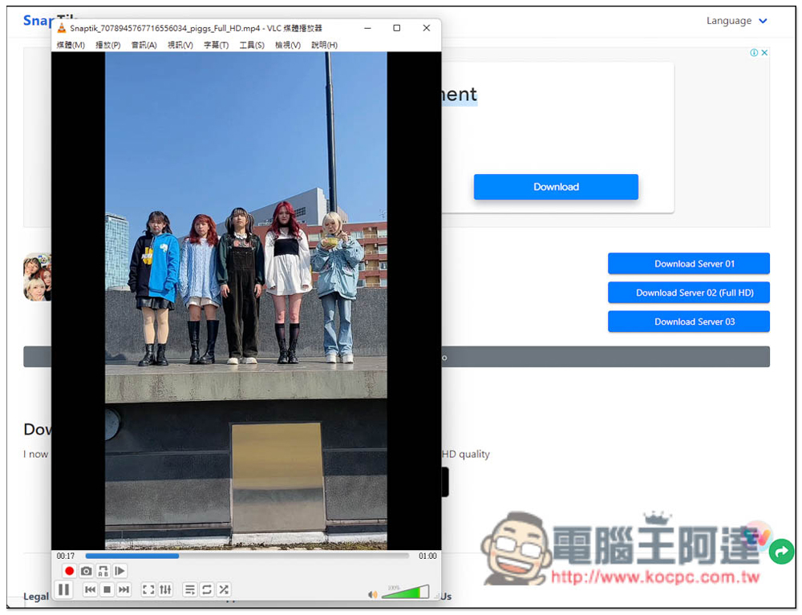
Task: Pause the video playback
Action: pyautogui.click(x=64, y=590)
